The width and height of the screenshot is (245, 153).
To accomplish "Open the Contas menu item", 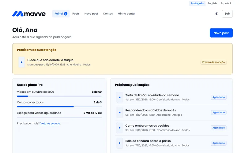I will click(x=108, y=14).
